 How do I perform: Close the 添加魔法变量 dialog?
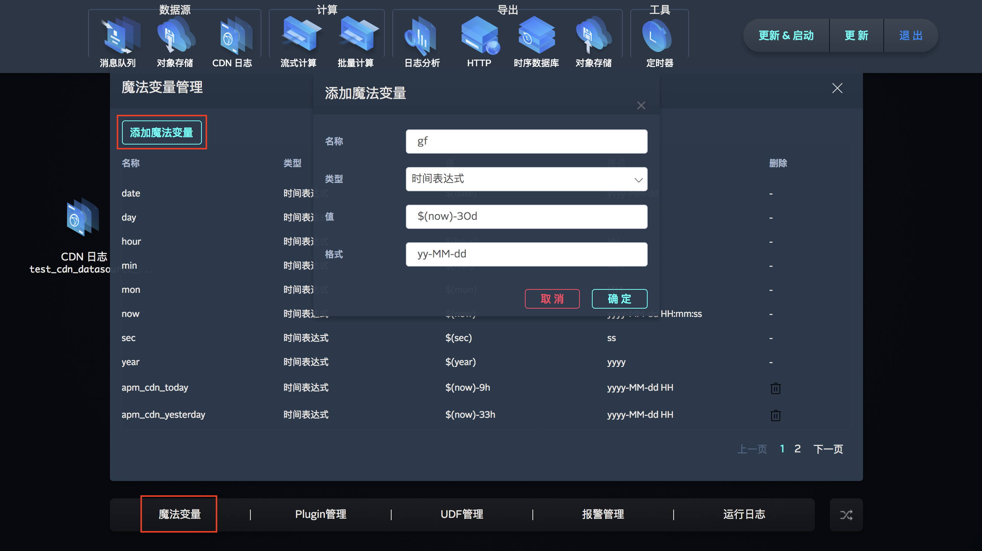point(641,105)
